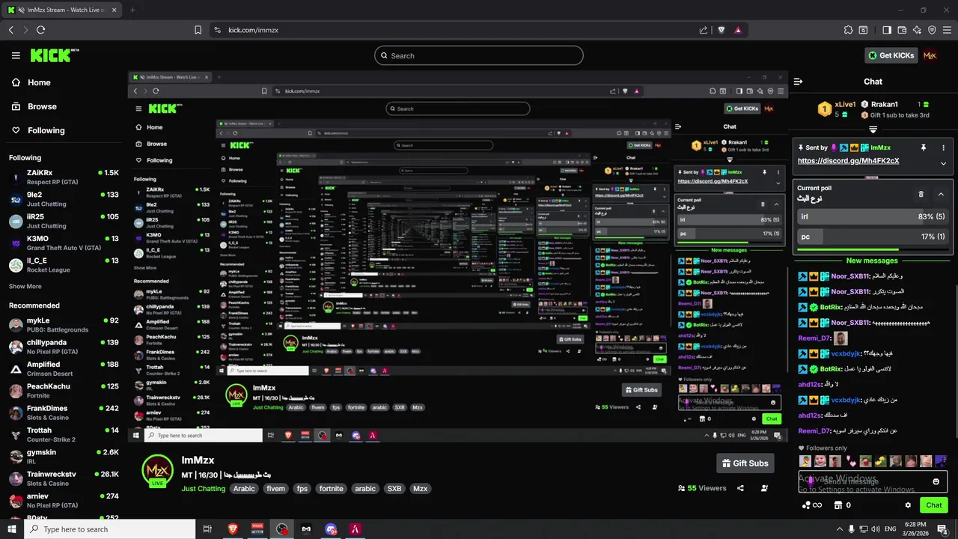
Task: Open the MzX profile avatar menu in header
Action: coord(930,55)
